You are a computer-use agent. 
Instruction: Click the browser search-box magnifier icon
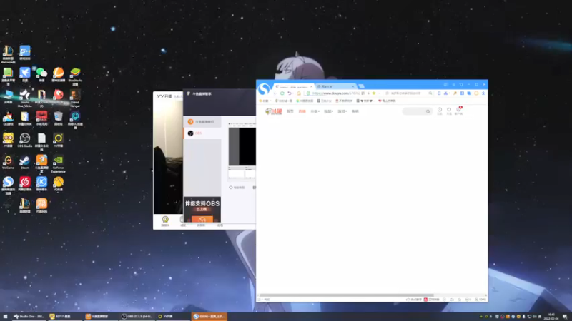click(430, 93)
